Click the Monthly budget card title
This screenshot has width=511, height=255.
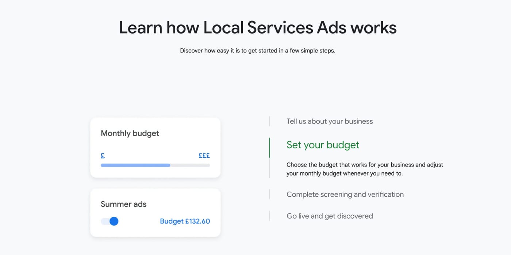(130, 133)
